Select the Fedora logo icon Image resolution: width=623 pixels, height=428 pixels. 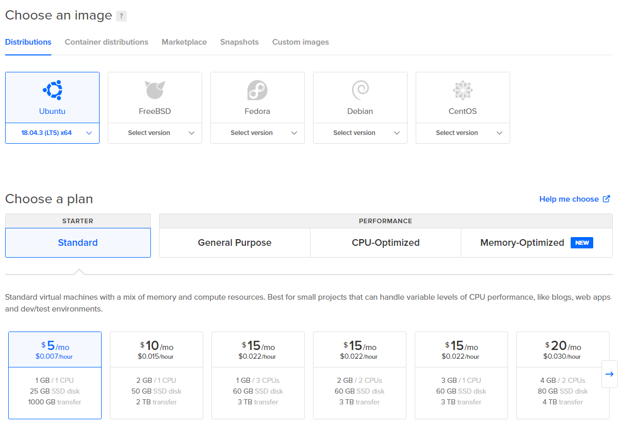point(258,90)
